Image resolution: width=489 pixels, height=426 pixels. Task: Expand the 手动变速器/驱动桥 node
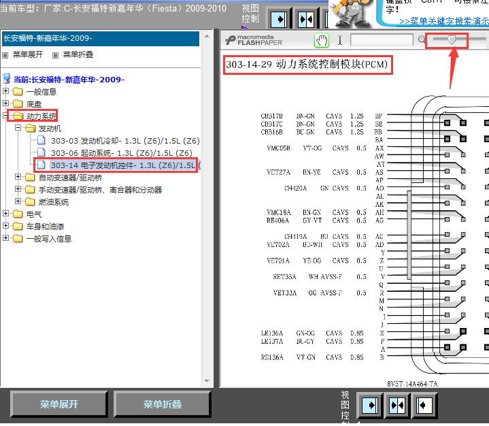coord(18,189)
